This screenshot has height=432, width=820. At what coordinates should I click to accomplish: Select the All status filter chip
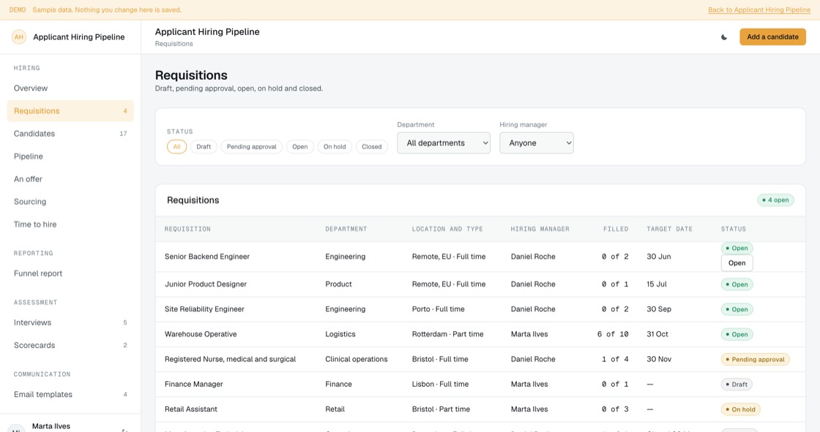pyautogui.click(x=176, y=147)
